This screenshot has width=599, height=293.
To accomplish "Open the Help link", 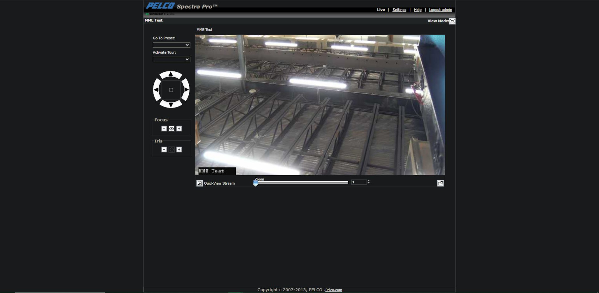I will coord(418,10).
